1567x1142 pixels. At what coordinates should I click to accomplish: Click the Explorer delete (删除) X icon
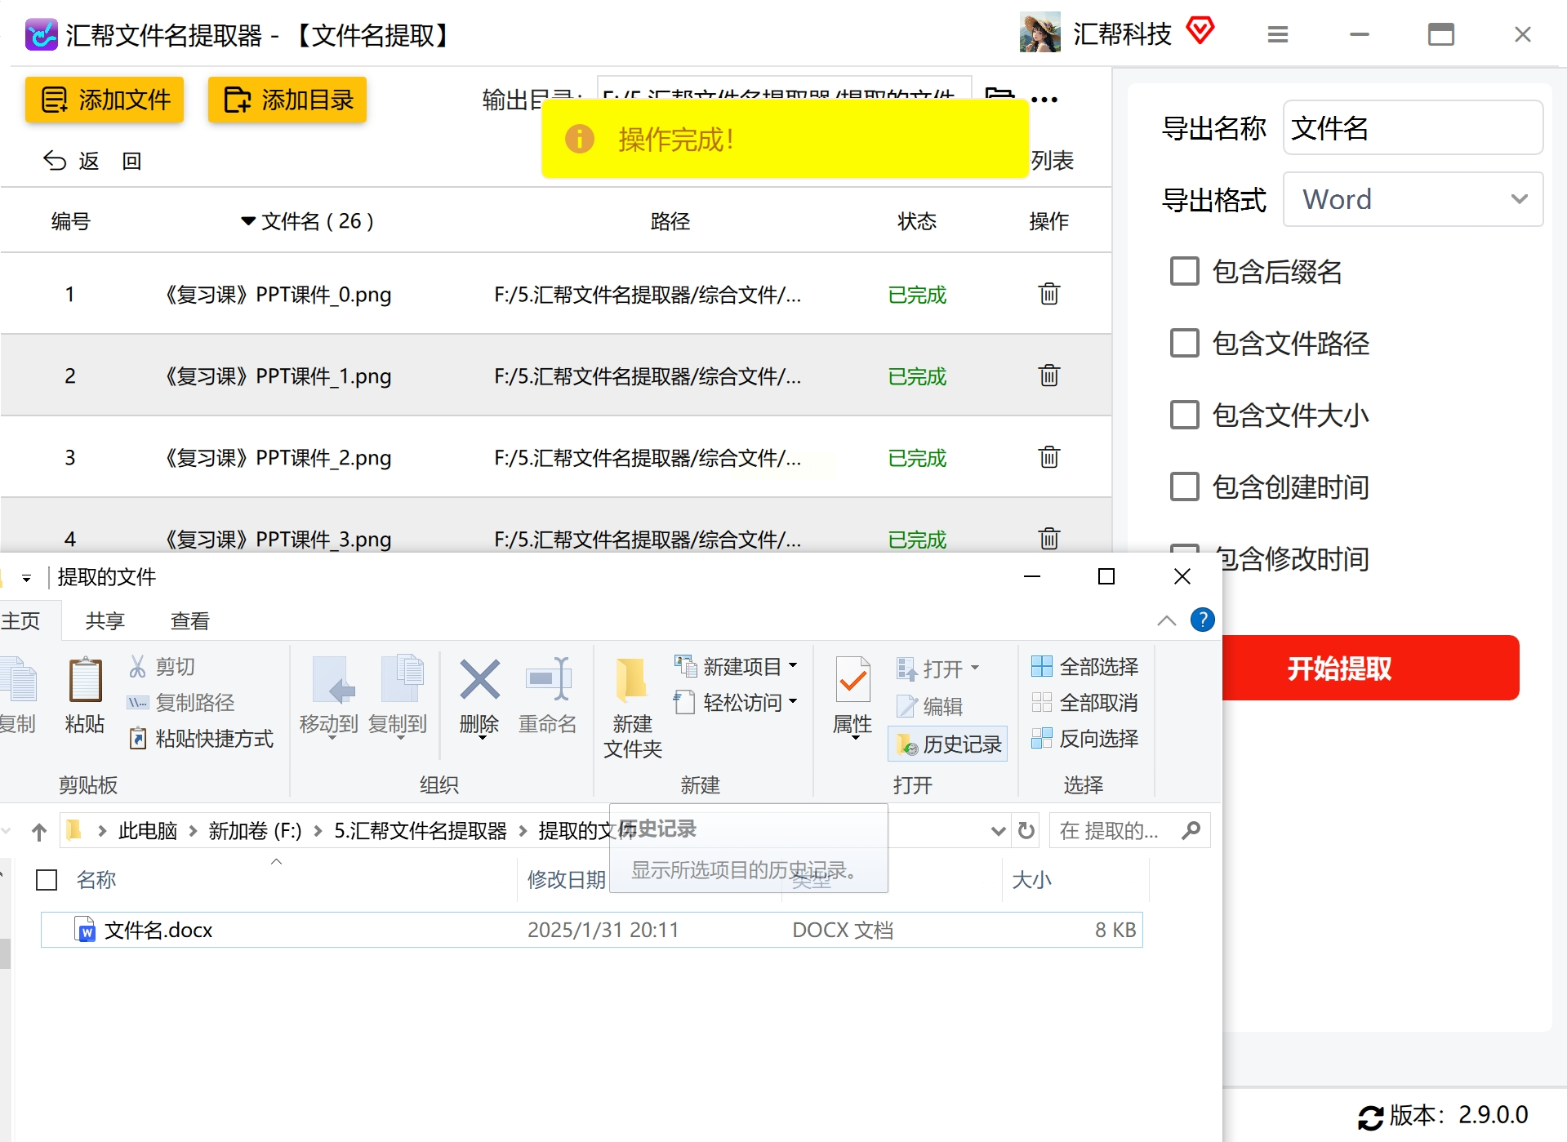(x=479, y=681)
